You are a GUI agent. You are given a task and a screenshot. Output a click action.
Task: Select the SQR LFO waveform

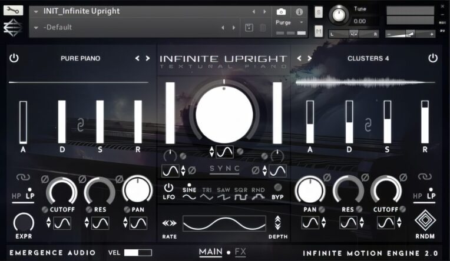pyautogui.click(x=241, y=193)
